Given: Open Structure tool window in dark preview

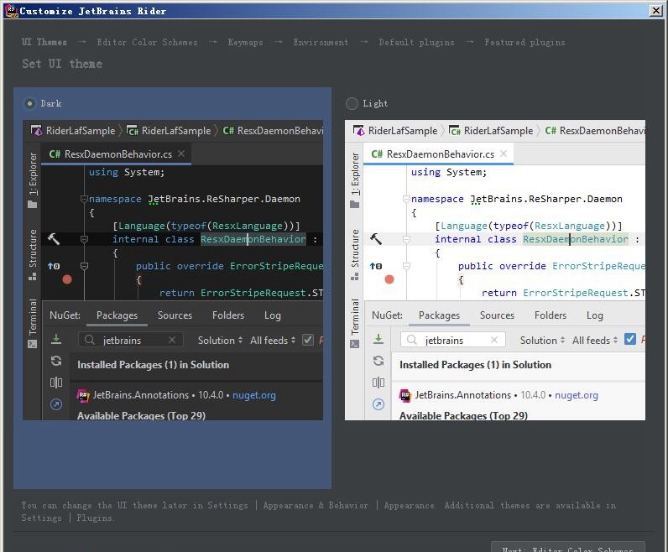Looking at the screenshot, I should (x=33, y=254).
